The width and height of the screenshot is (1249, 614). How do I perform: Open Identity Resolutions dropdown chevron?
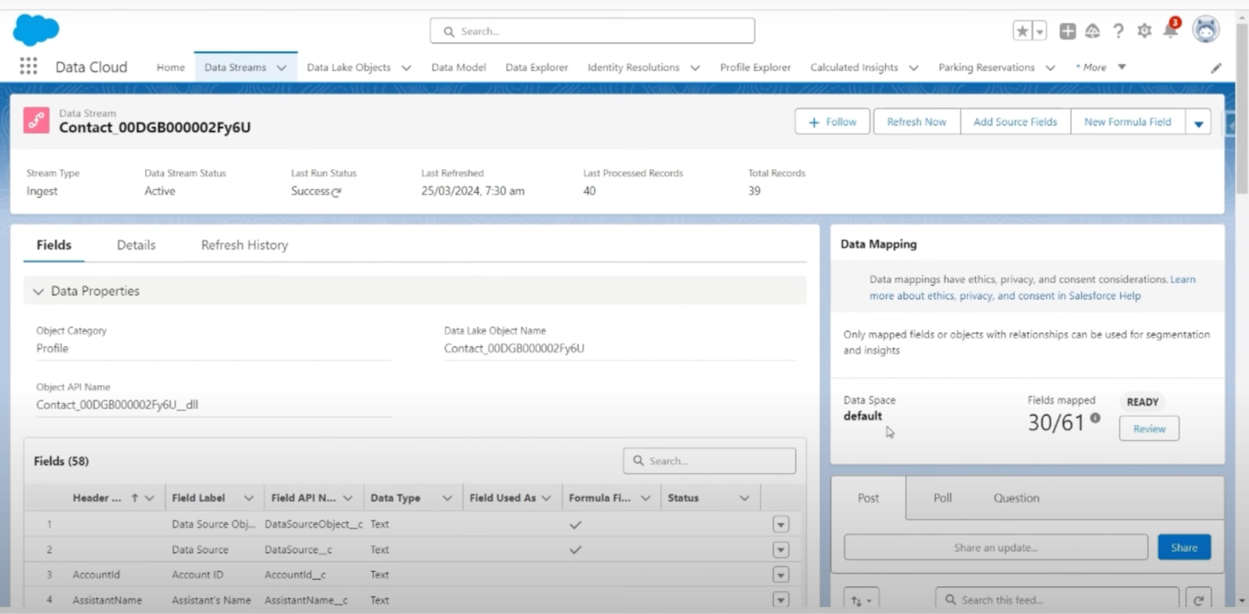(x=695, y=68)
